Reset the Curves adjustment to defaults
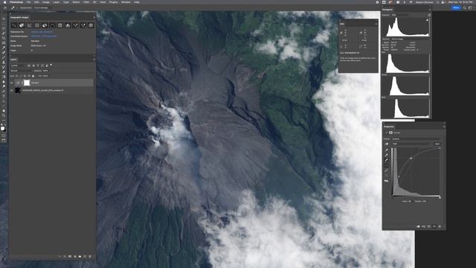 click(428, 226)
